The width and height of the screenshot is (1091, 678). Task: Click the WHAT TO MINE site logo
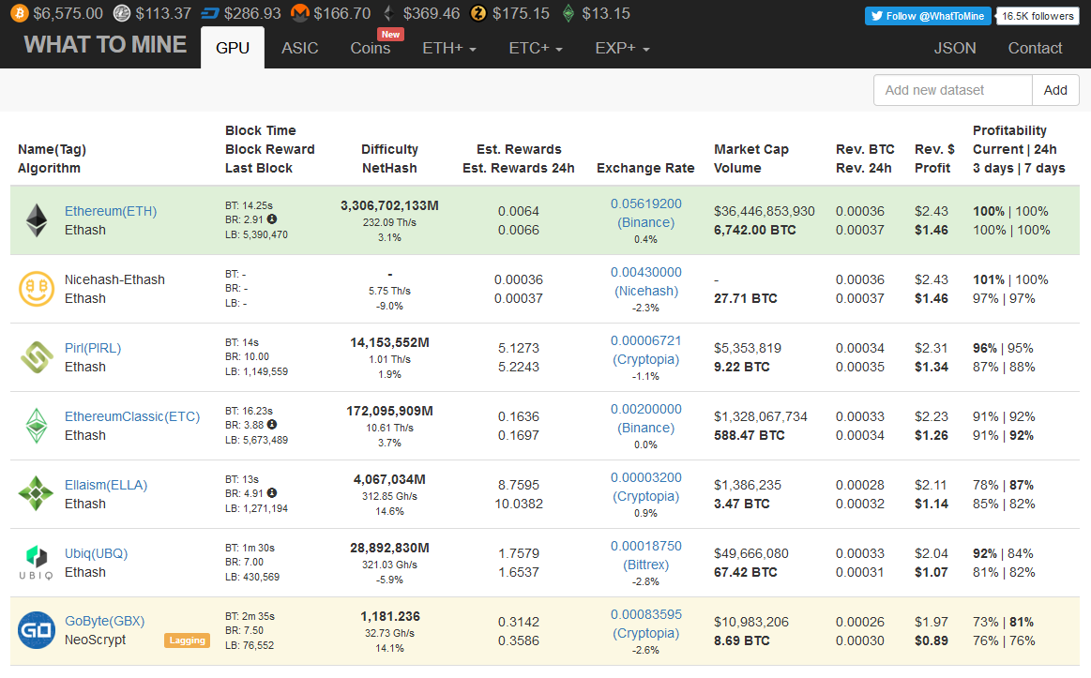click(105, 44)
